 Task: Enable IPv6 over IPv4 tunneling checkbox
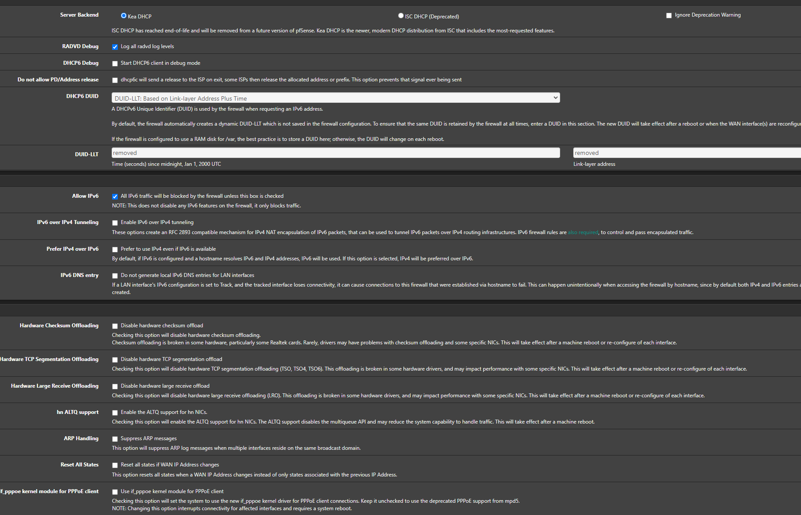click(x=115, y=223)
